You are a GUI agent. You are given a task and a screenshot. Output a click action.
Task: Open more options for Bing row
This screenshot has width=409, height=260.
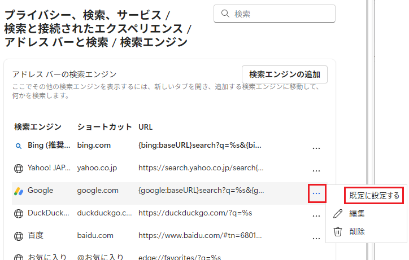(x=316, y=148)
